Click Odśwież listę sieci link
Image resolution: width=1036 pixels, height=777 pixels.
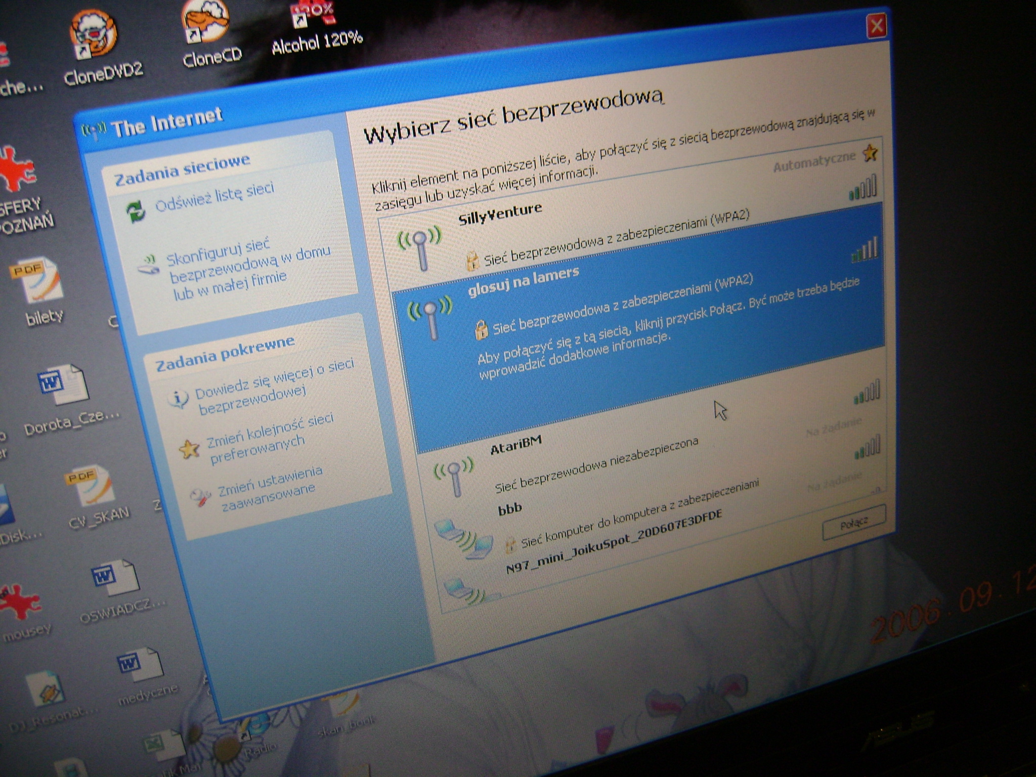(x=214, y=197)
